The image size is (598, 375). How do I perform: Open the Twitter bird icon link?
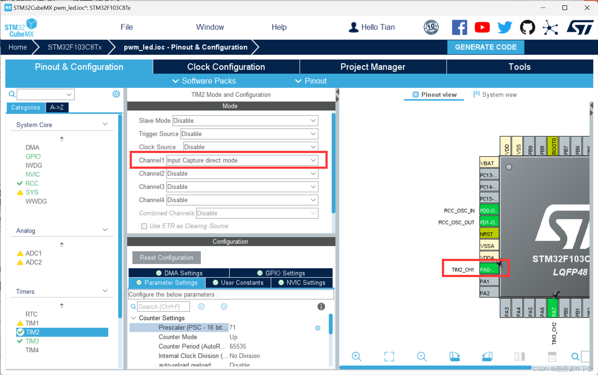coord(505,27)
